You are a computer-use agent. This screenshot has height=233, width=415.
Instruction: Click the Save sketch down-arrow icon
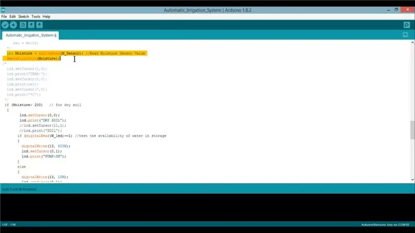(39, 25)
